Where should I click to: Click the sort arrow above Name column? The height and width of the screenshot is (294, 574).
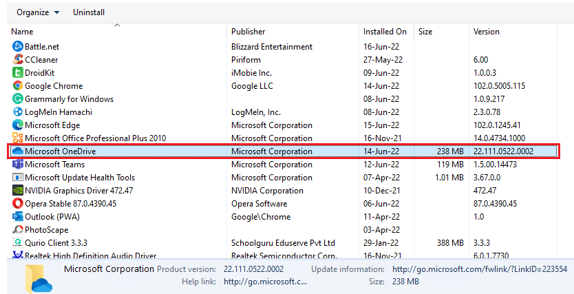tap(117, 25)
